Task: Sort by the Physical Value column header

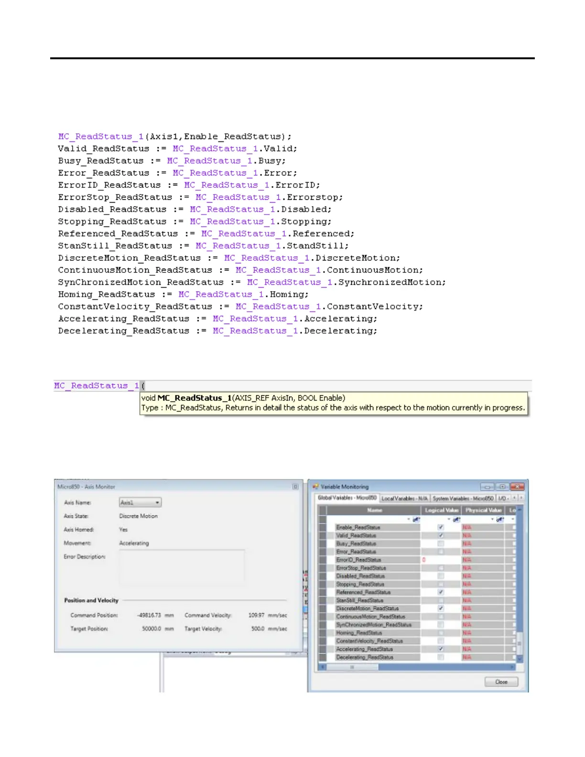Action: click(483, 510)
